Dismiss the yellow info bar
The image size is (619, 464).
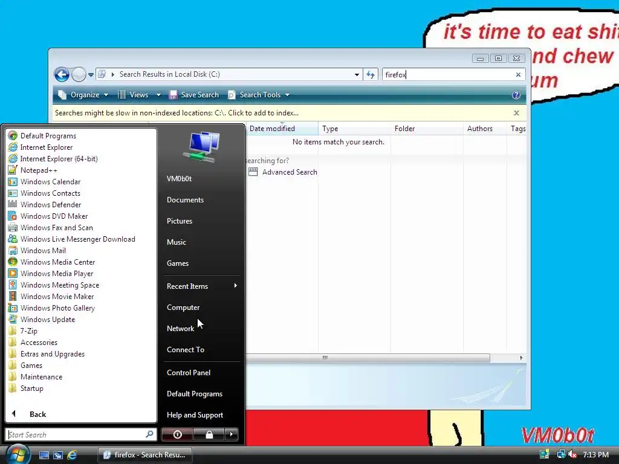(x=516, y=113)
